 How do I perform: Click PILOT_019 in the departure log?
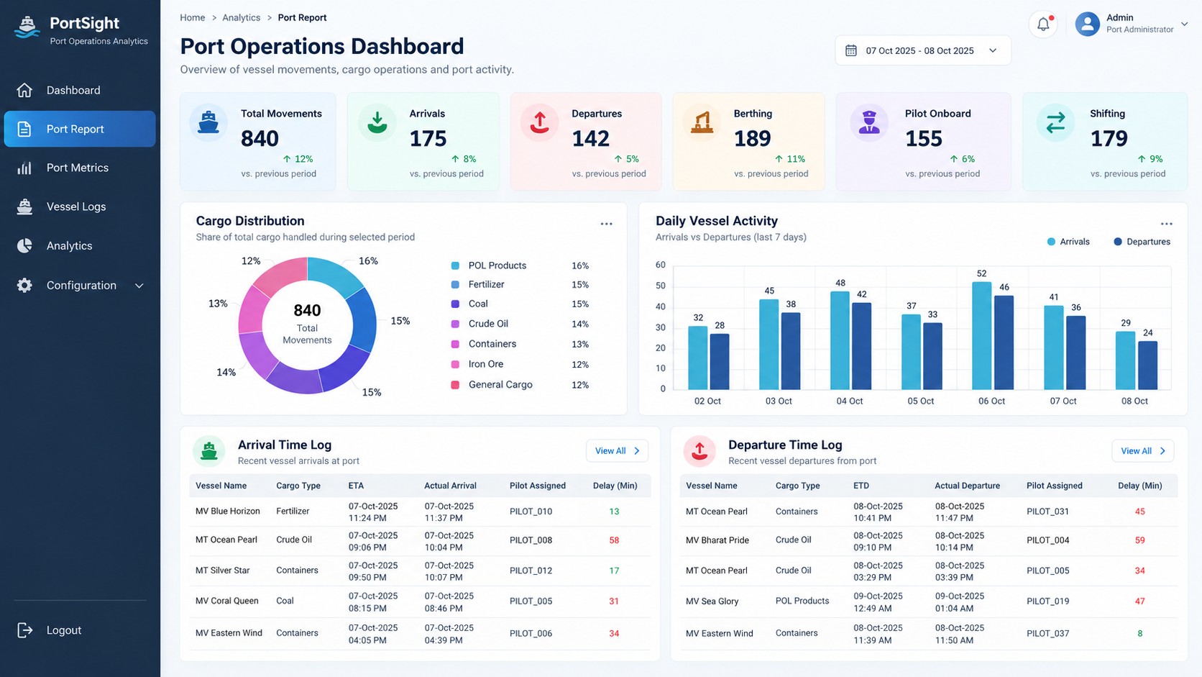click(1047, 601)
